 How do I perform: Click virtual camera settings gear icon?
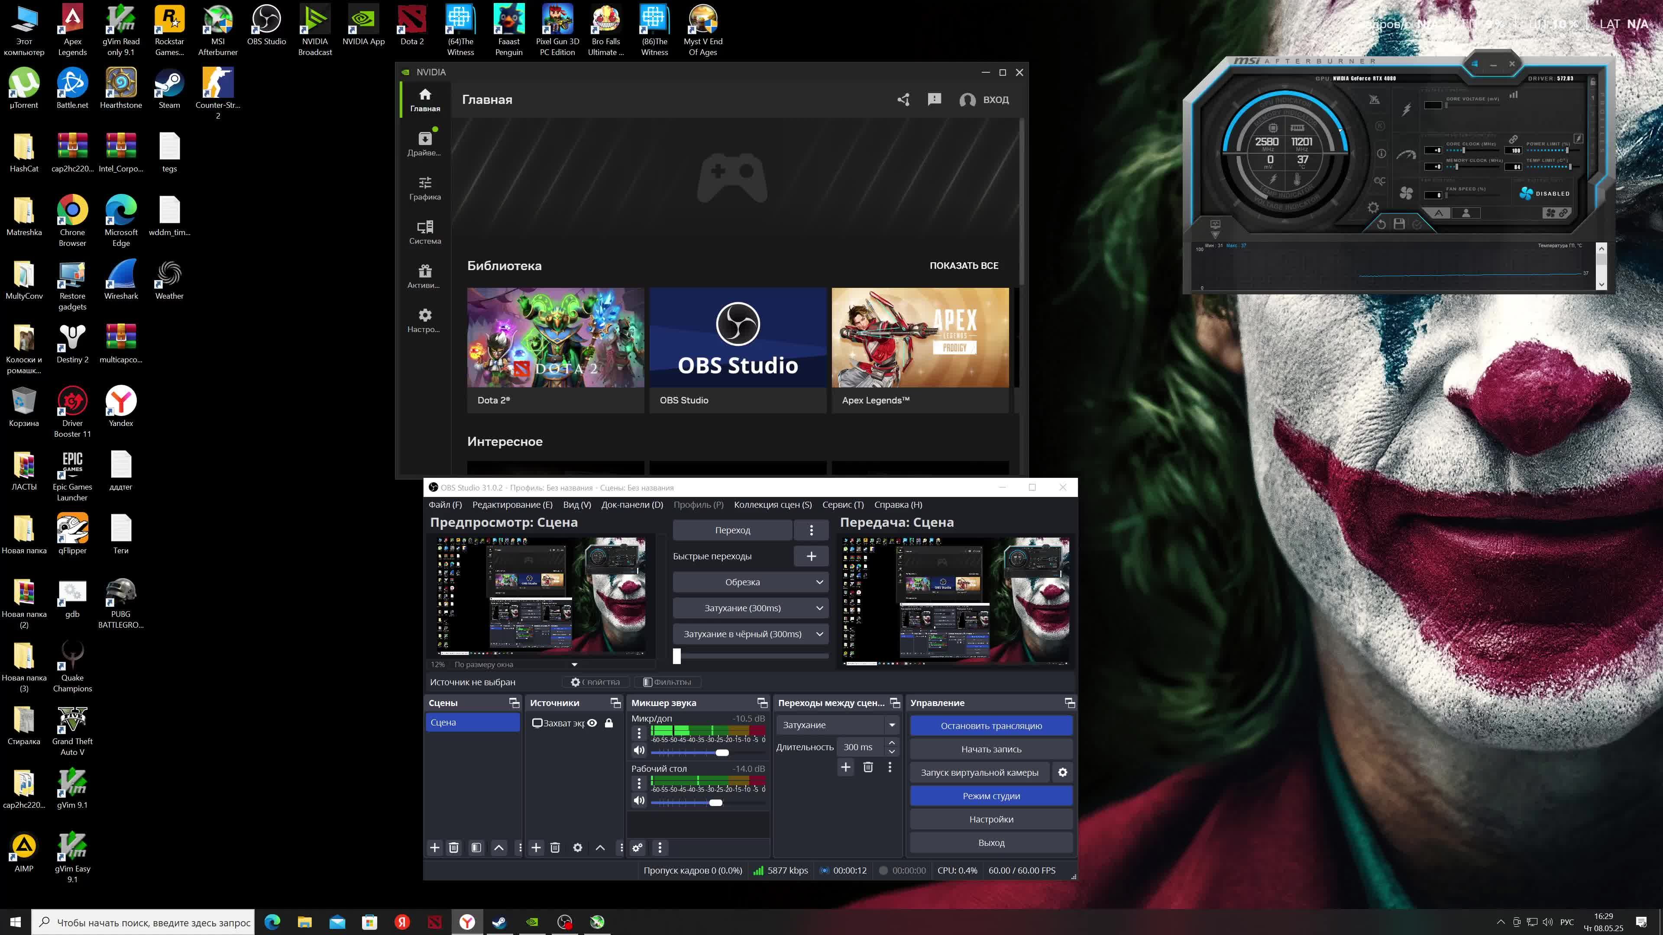(1063, 772)
